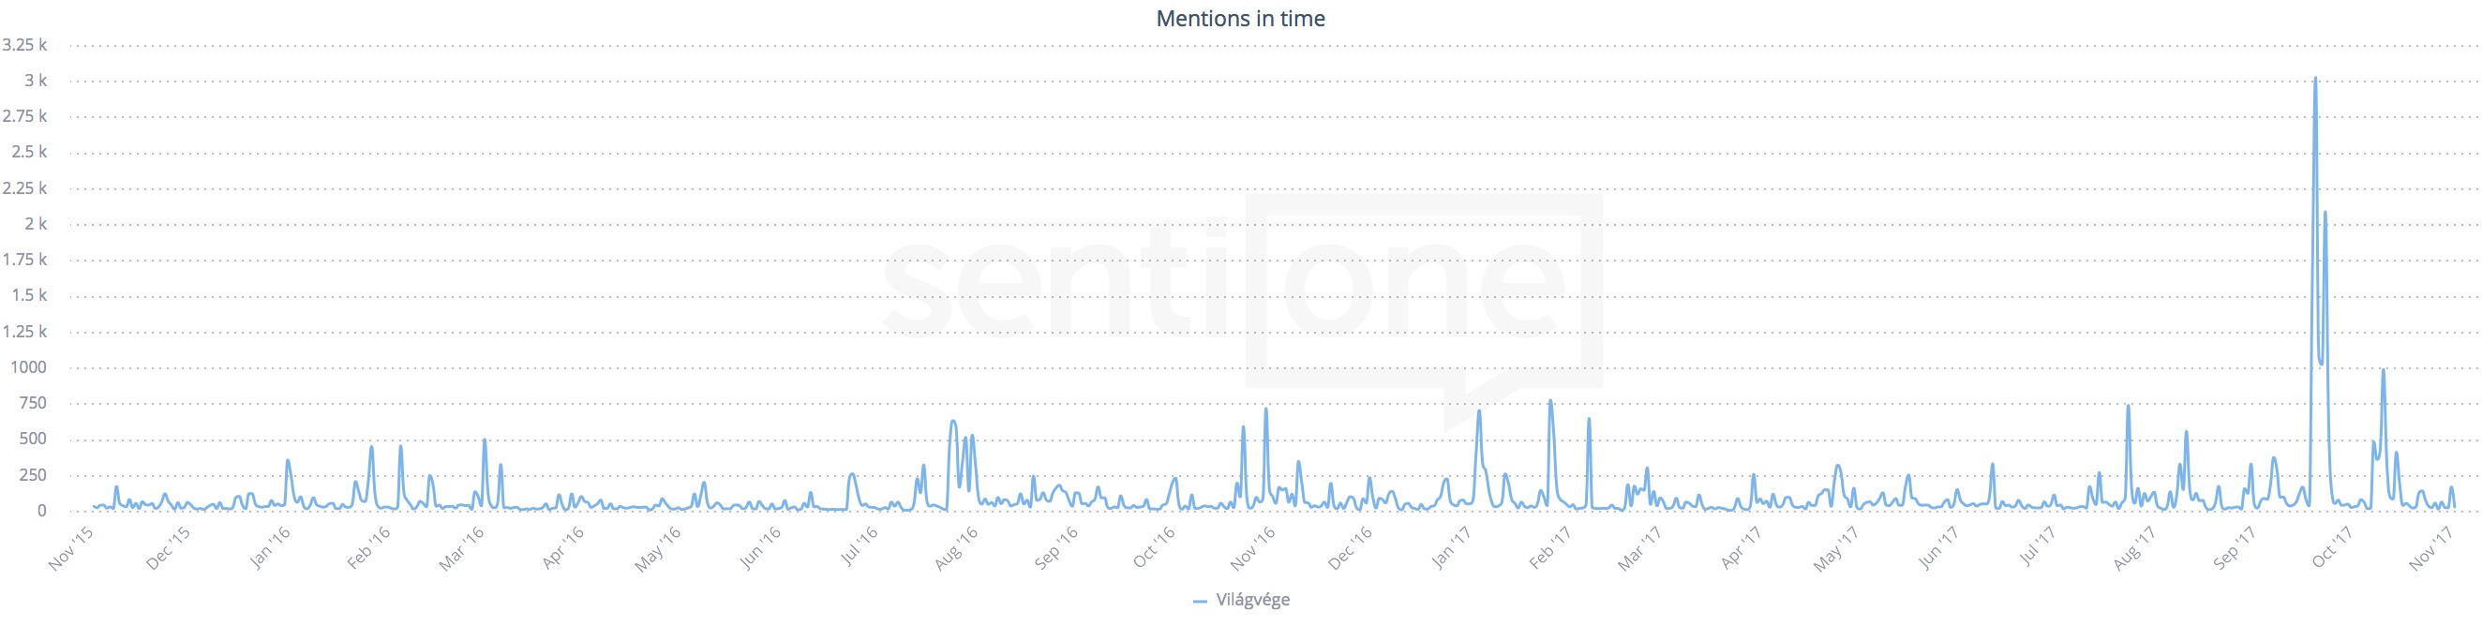The image size is (2482, 626).
Task: Click the 2 k y-axis label
Action: point(36,223)
